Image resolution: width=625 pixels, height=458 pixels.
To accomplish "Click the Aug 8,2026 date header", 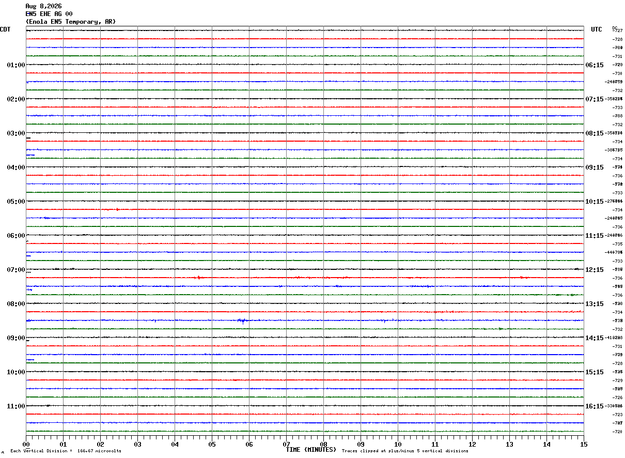I will [43, 6].
